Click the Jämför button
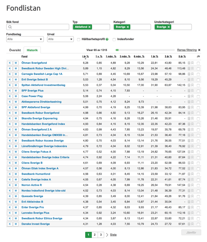 coord(191,232)
